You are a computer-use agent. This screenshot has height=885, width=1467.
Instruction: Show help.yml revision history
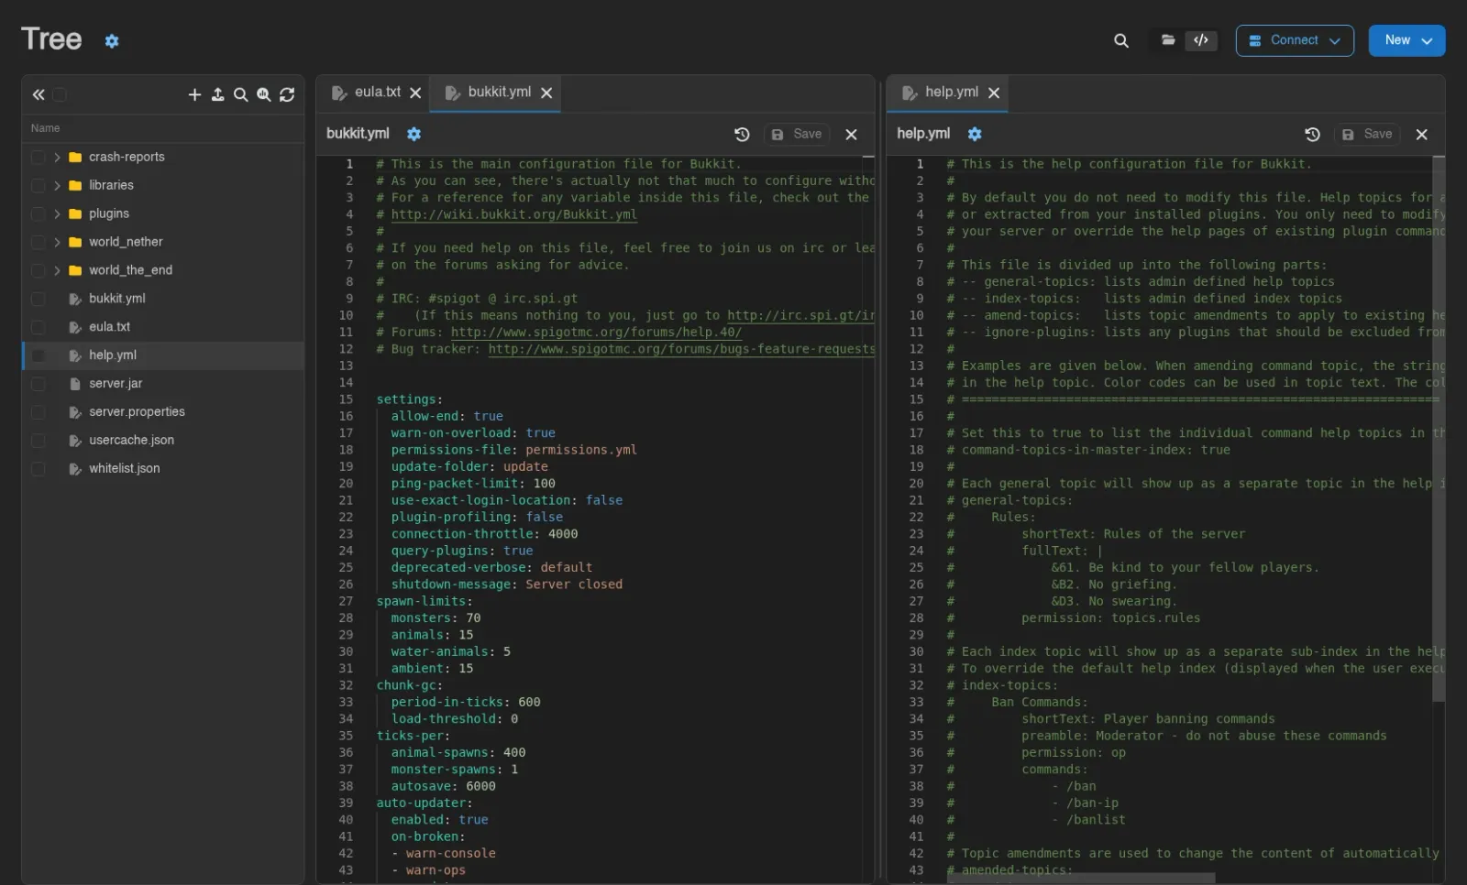coord(1312,135)
